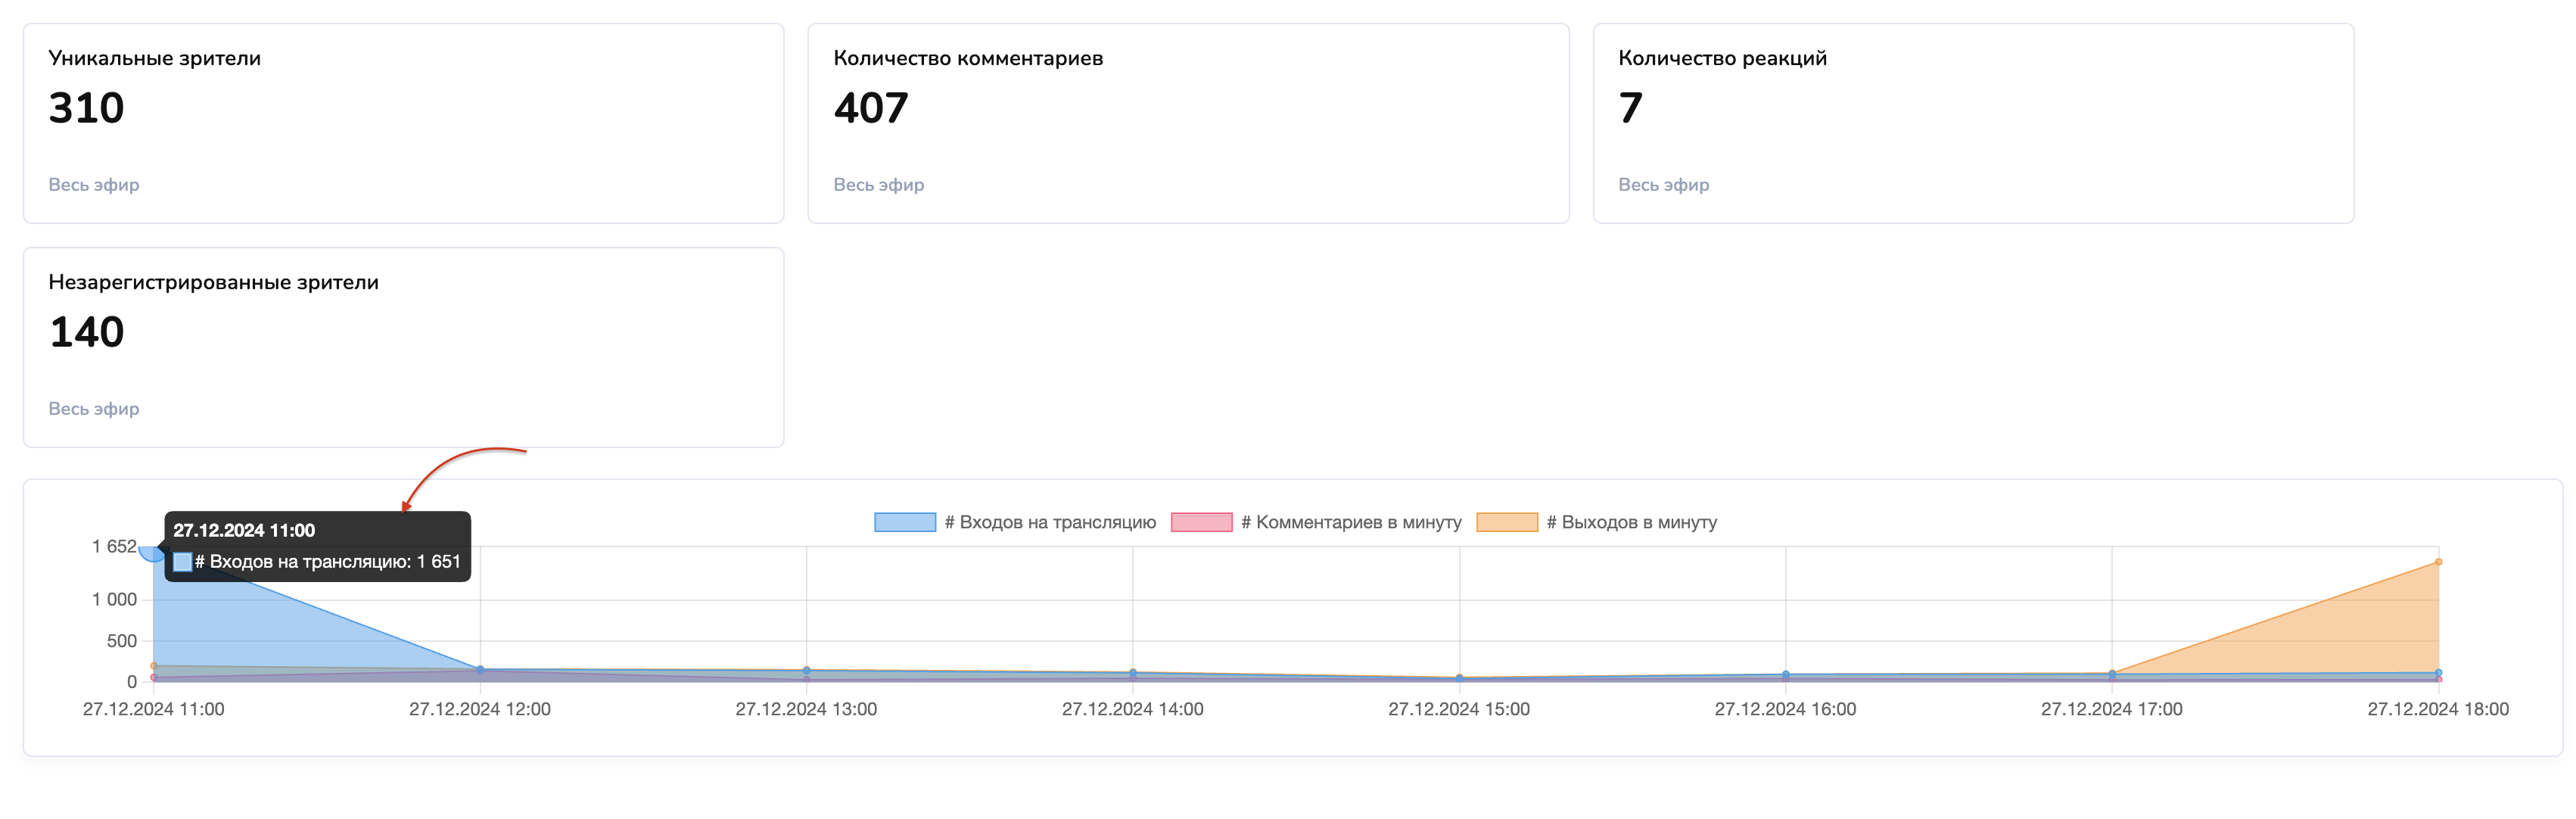Click 'Весь эфир' under Количество реакций
2576x819 pixels.
click(1663, 185)
